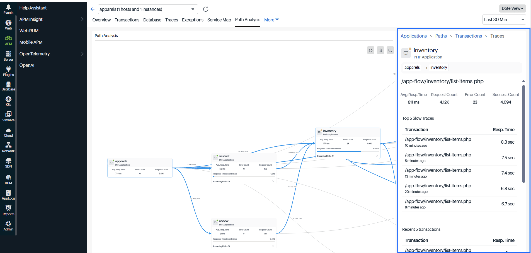Navigate to Applications via the breadcrumb
This screenshot has width=531, height=253.
click(x=413, y=36)
